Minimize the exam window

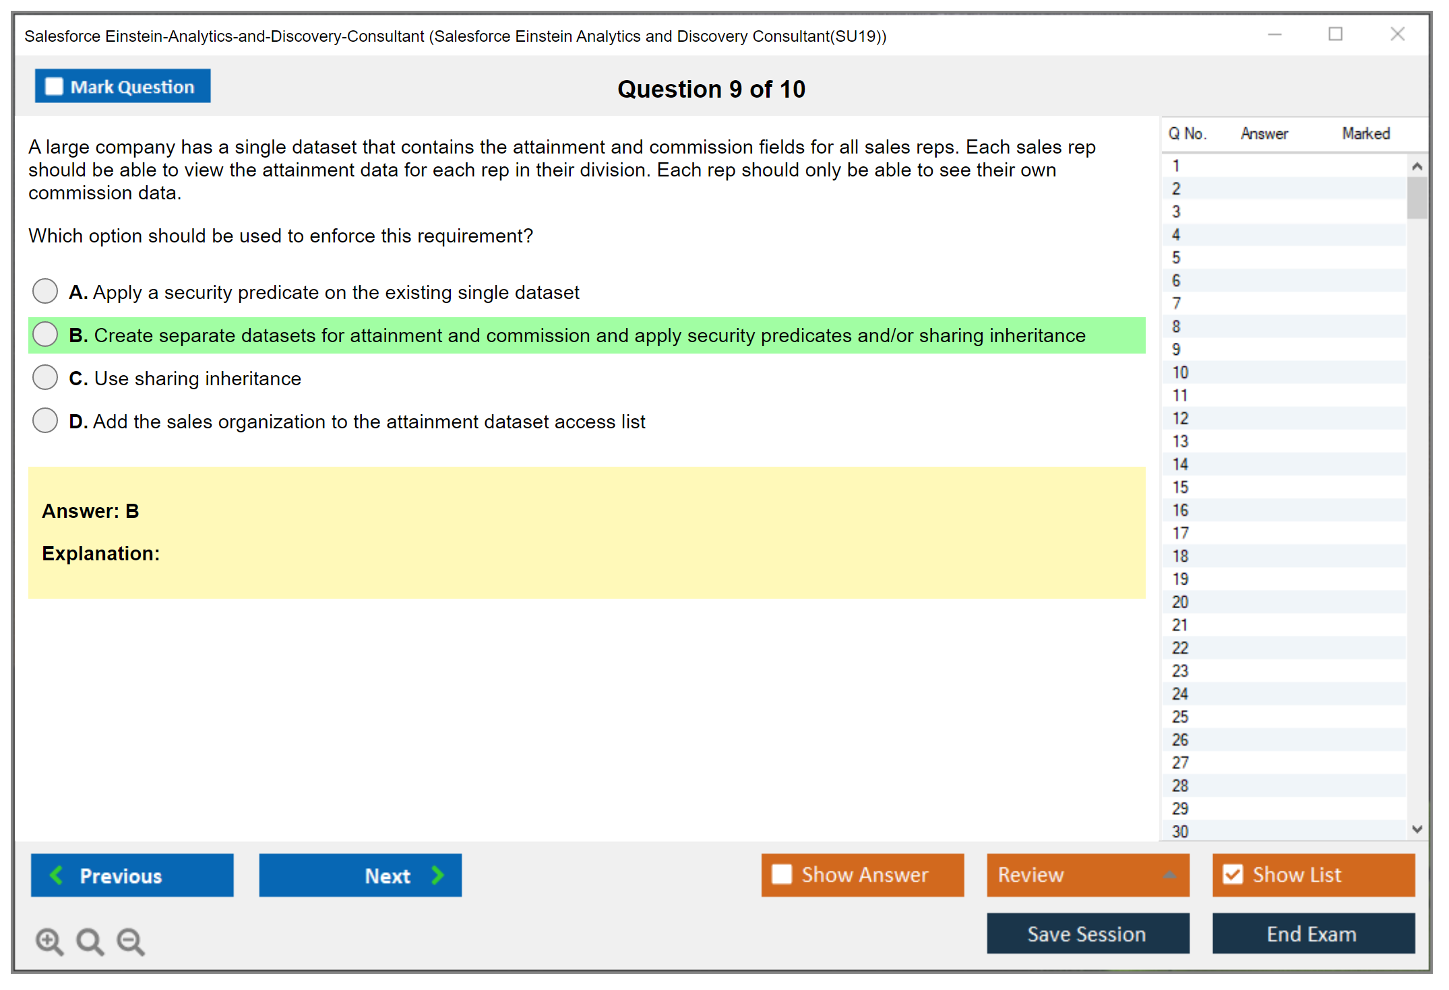tap(1274, 34)
